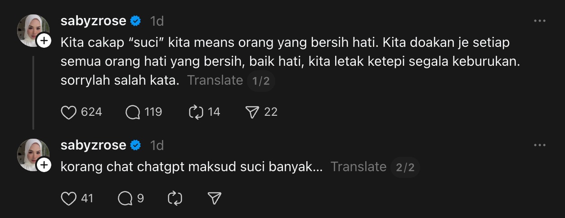
Task: Translate the second post
Action: click(x=358, y=167)
